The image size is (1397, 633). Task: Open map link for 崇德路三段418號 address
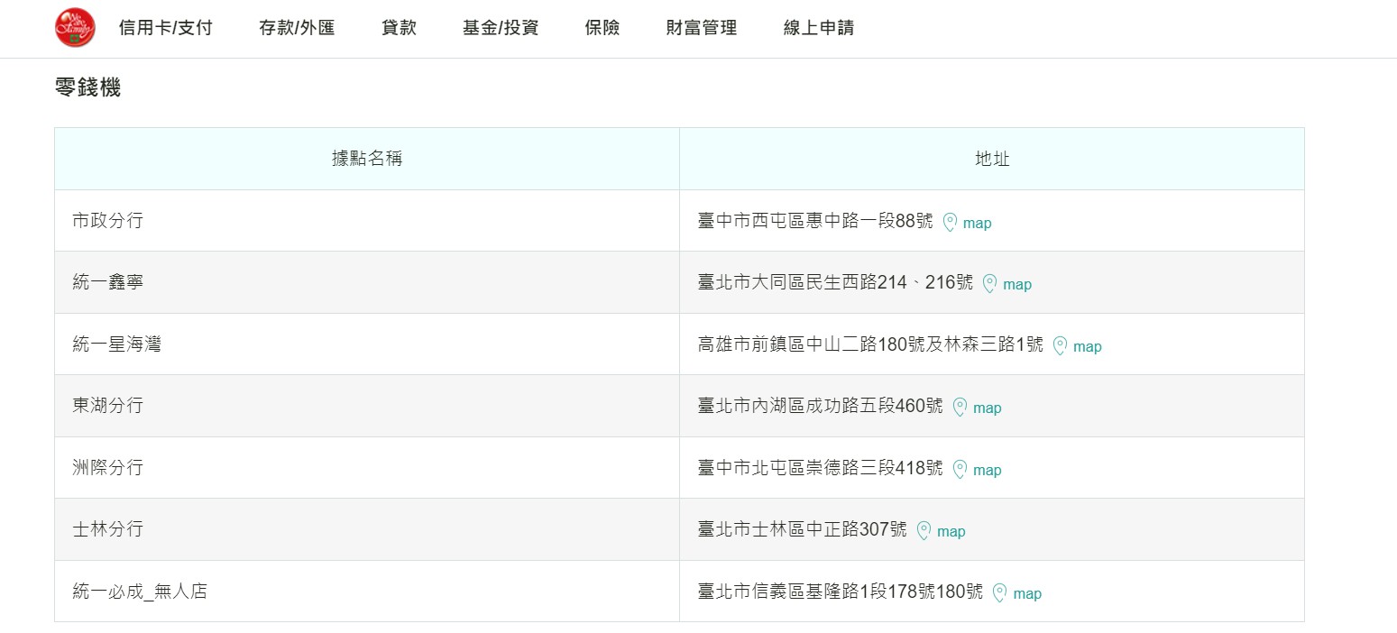[x=988, y=470]
